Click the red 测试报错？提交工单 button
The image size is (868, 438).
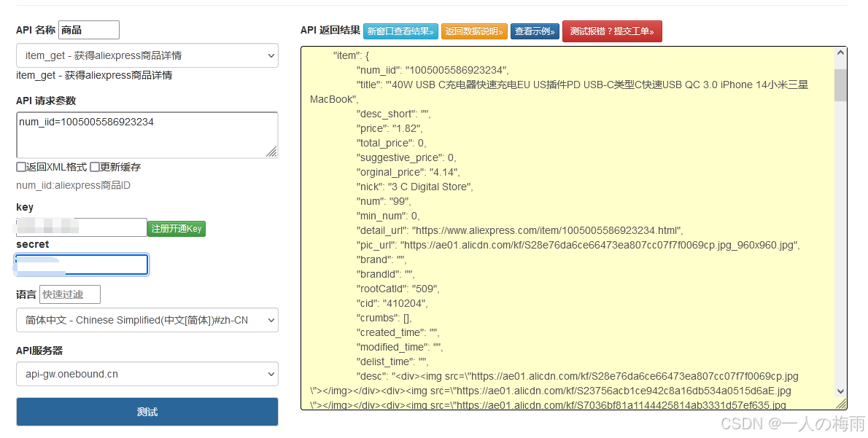(x=612, y=31)
